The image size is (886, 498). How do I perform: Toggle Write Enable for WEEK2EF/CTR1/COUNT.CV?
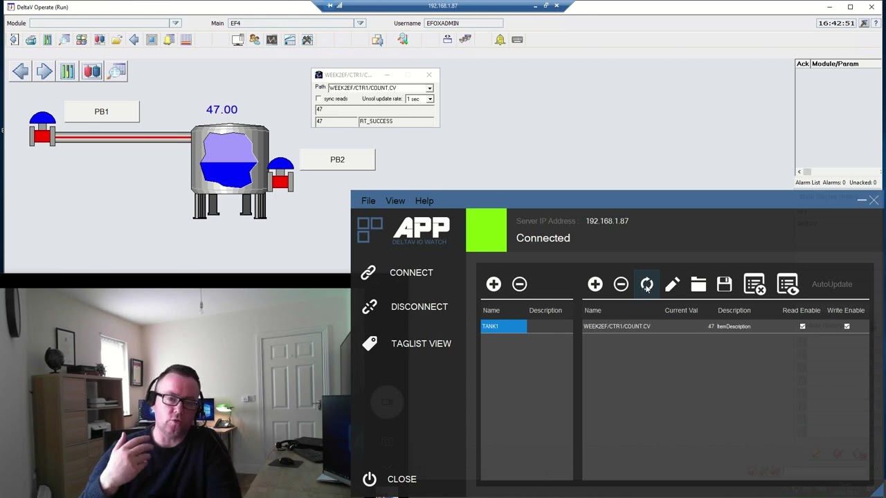[847, 326]
